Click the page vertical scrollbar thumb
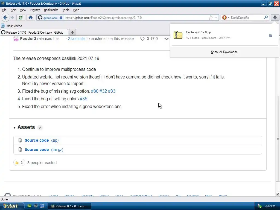Screen dimensions: 280x210 coord(278,139)
